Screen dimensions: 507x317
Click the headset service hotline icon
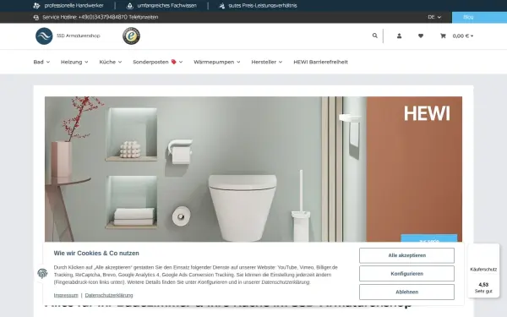click(36, 18)
